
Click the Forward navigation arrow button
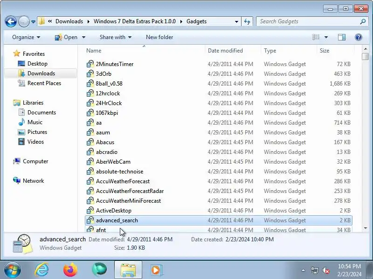pyautogui.click(x=24, y=21)
